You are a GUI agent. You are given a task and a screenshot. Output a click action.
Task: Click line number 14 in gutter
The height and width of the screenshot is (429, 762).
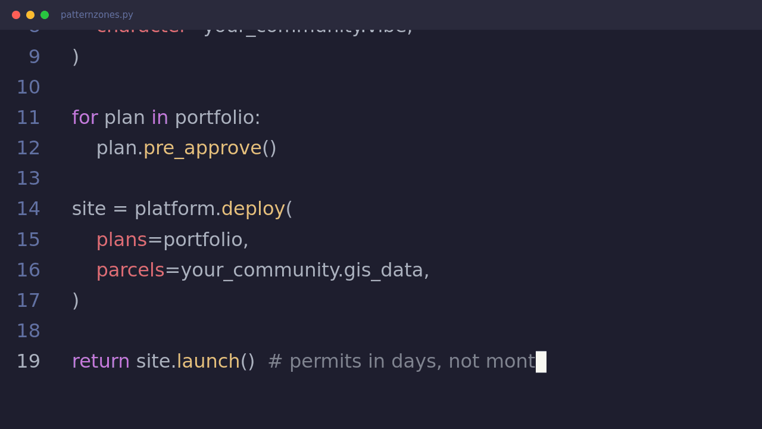click(28, 209)
